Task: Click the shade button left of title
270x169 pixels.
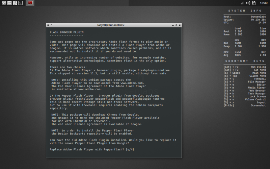Action: pyautogui.click(x=52, y=25)
